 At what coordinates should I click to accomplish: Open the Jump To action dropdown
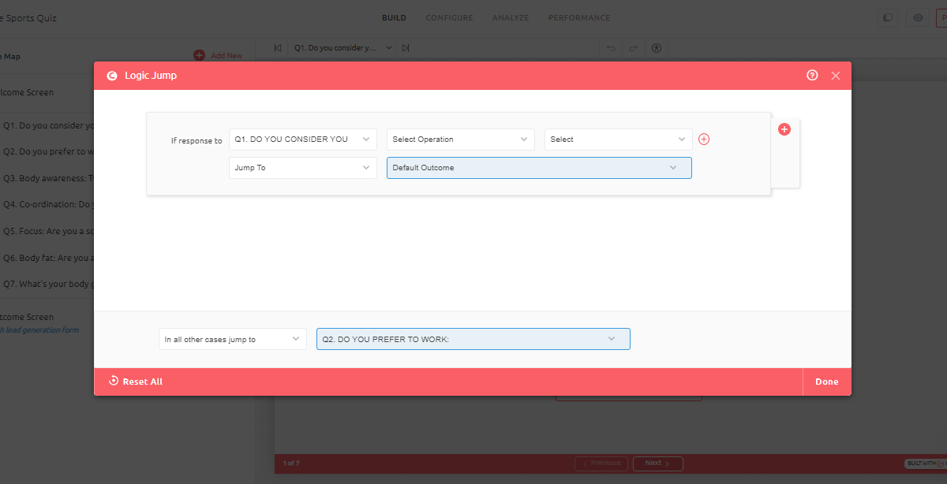pyautogui.click(x=302, y=168)
